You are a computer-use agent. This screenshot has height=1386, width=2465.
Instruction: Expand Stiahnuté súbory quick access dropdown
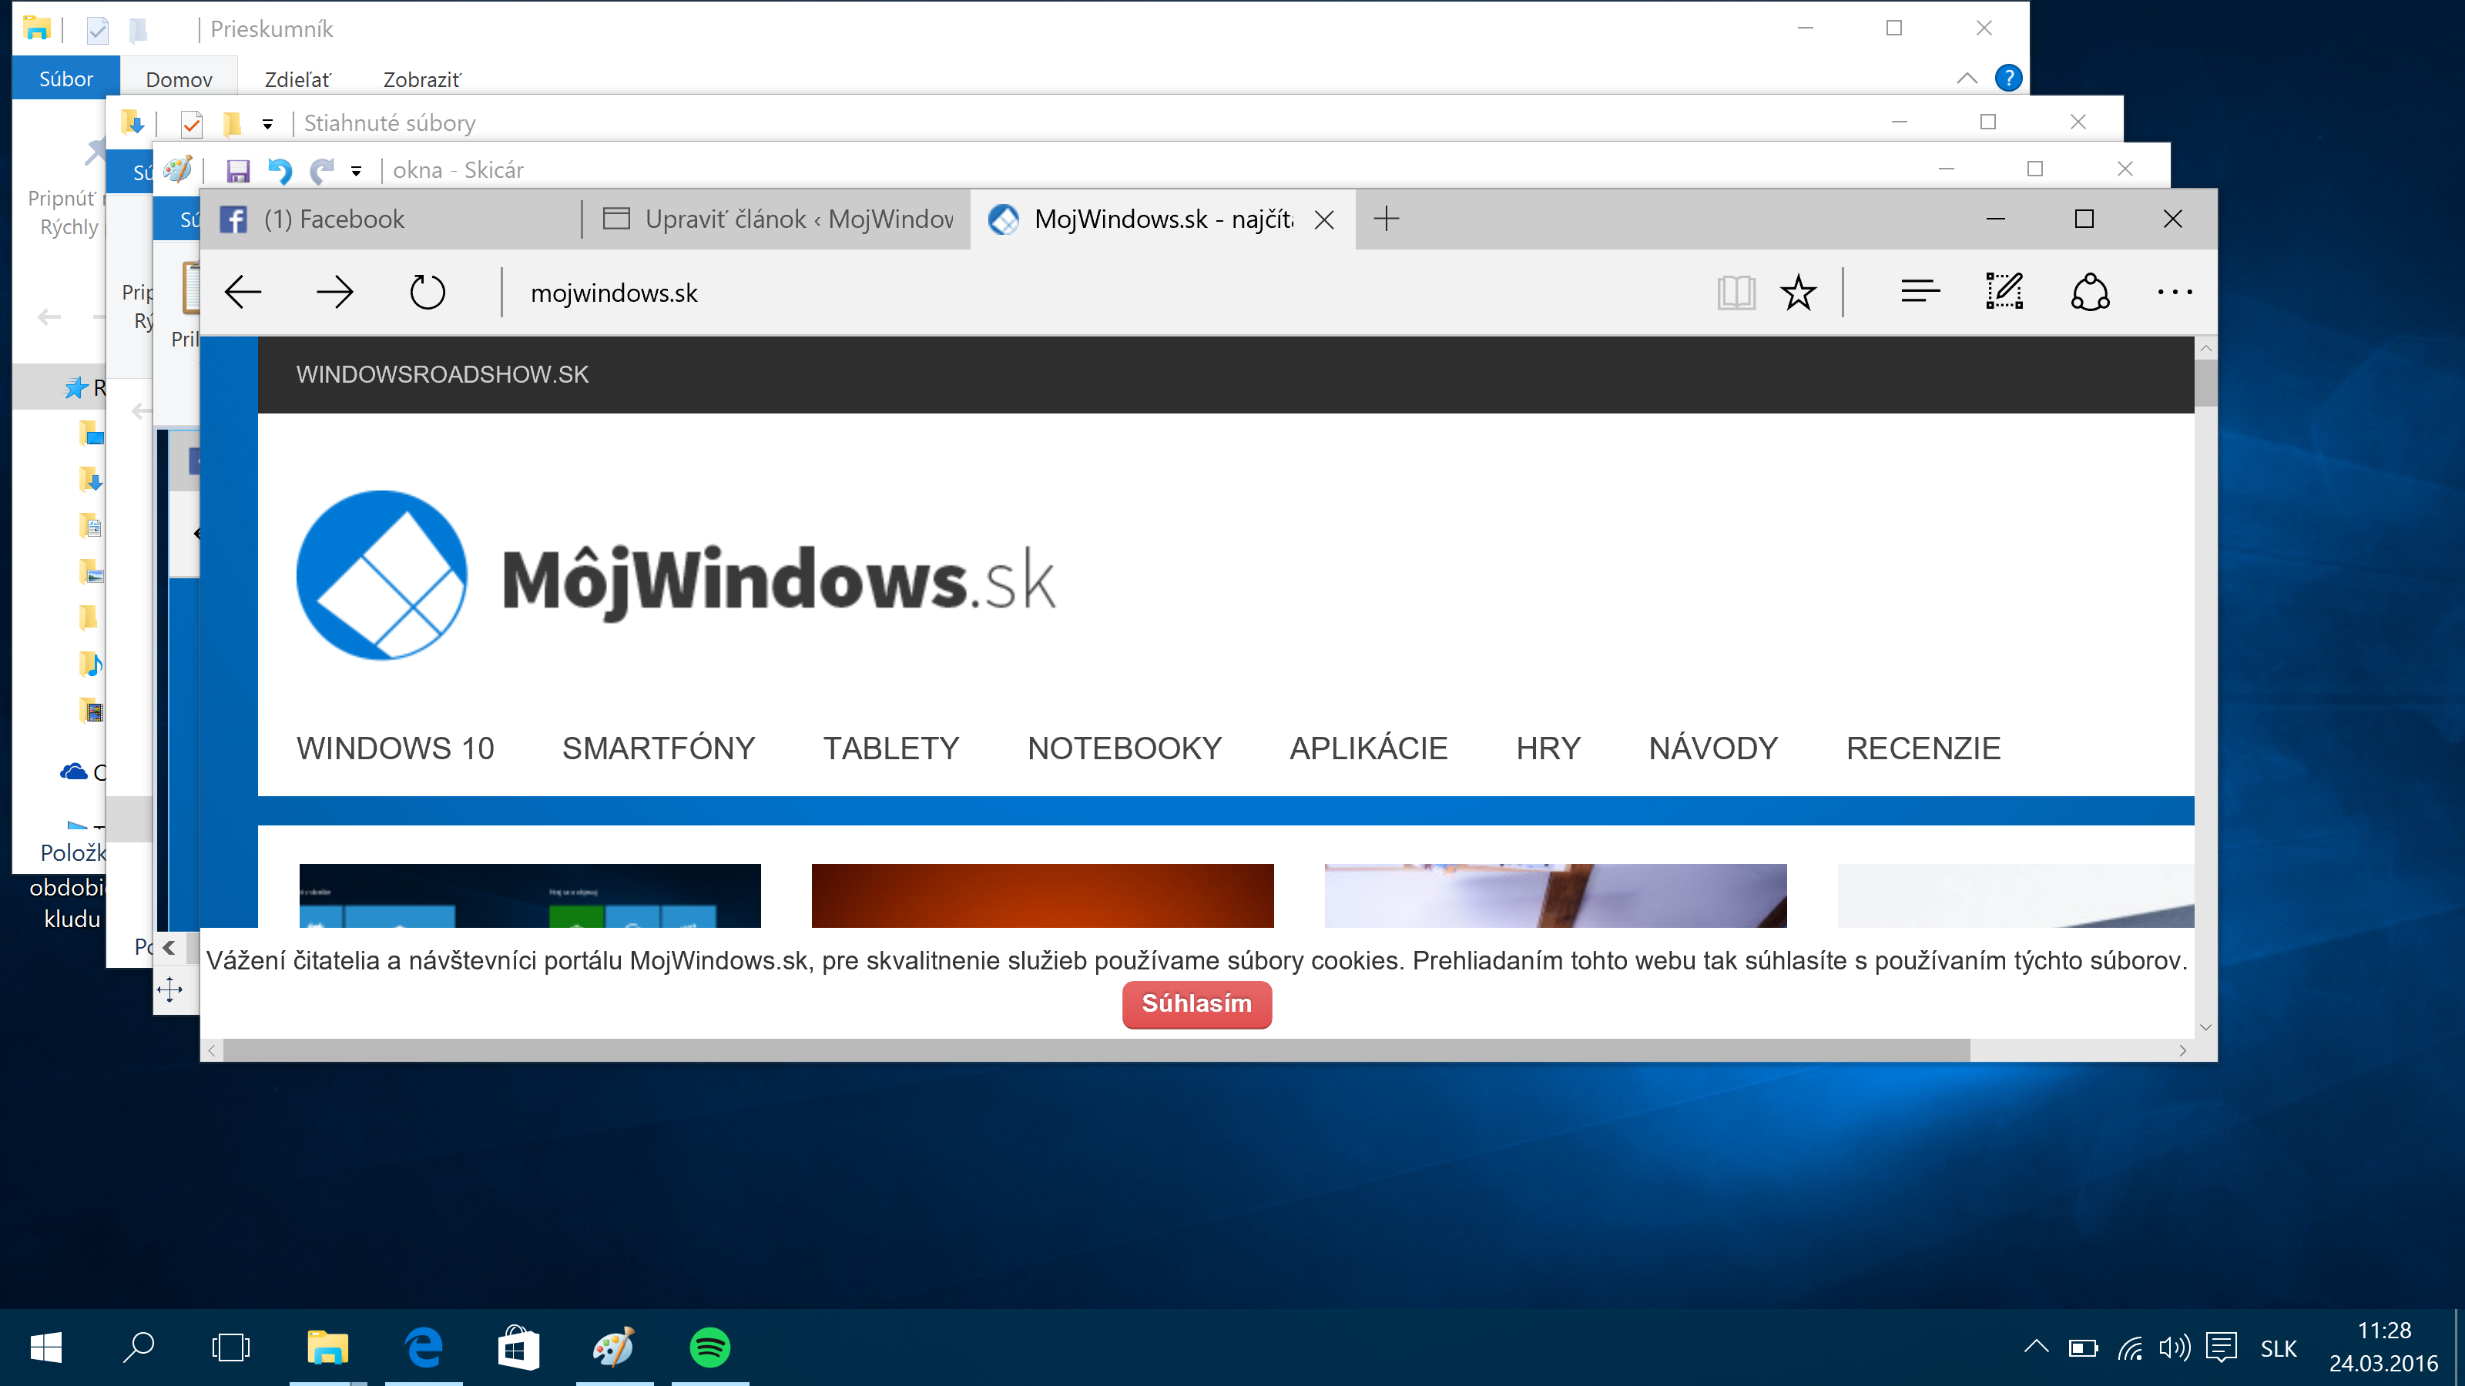268,124
